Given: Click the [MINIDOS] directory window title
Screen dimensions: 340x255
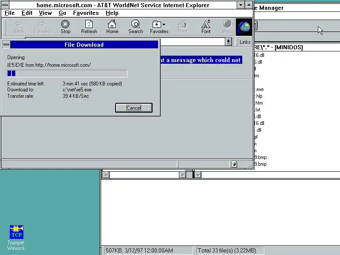Looking at the screenshot, I should pyautogui.click(x=279, y=47).
